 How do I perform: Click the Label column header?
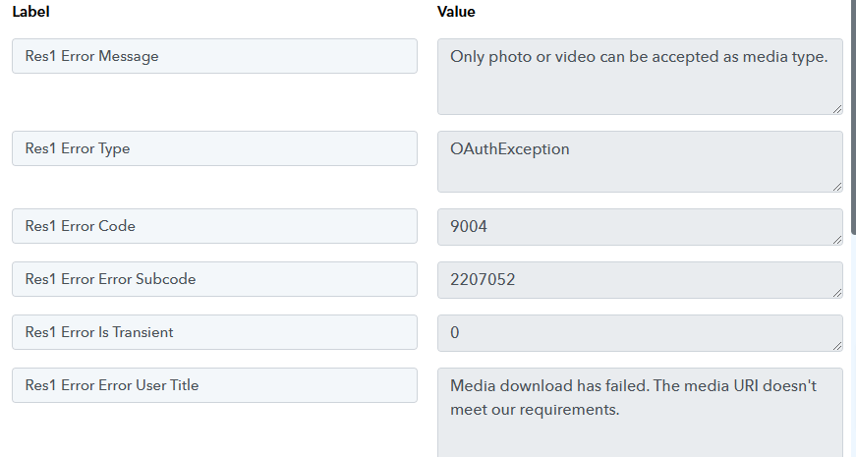(31, 12)
